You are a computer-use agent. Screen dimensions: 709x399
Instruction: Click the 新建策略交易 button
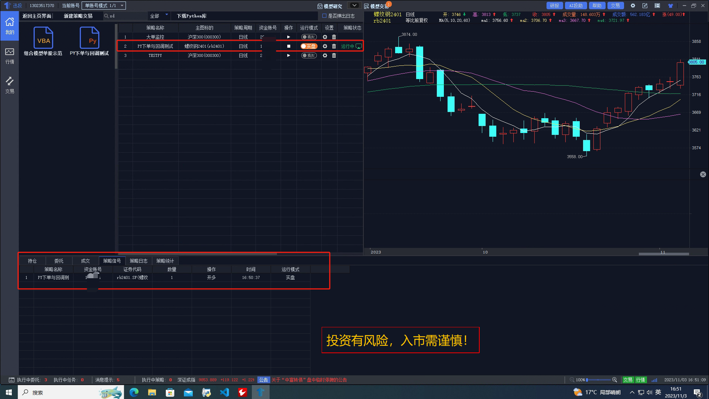point(78,16)
